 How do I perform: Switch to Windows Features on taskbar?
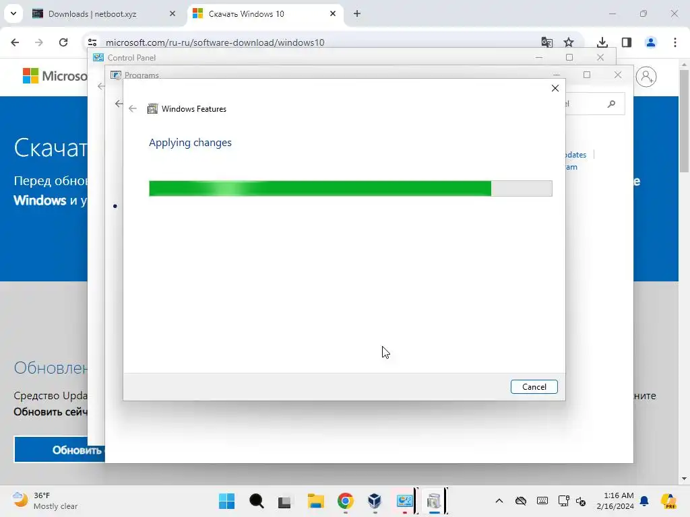[433, 501]
